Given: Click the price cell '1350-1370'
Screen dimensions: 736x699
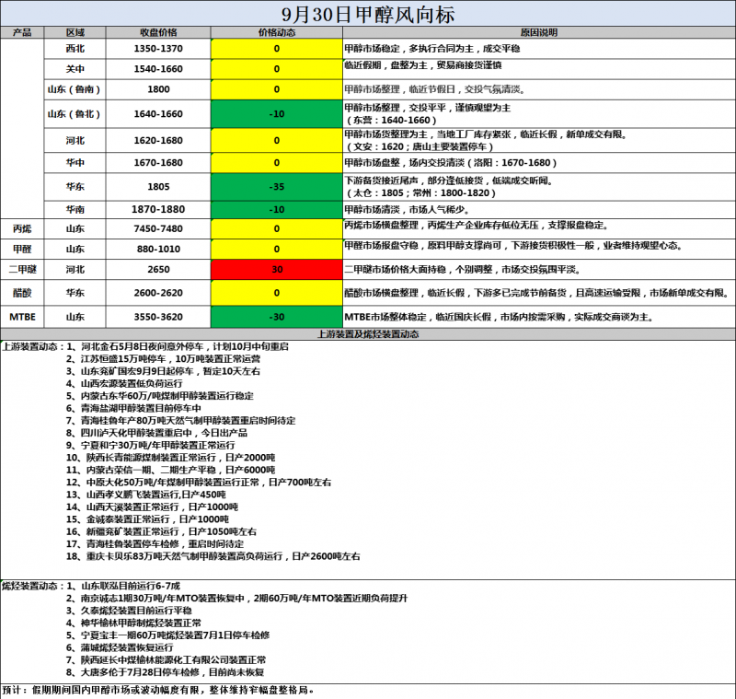Looking at the screenshot, I should 158,49.
